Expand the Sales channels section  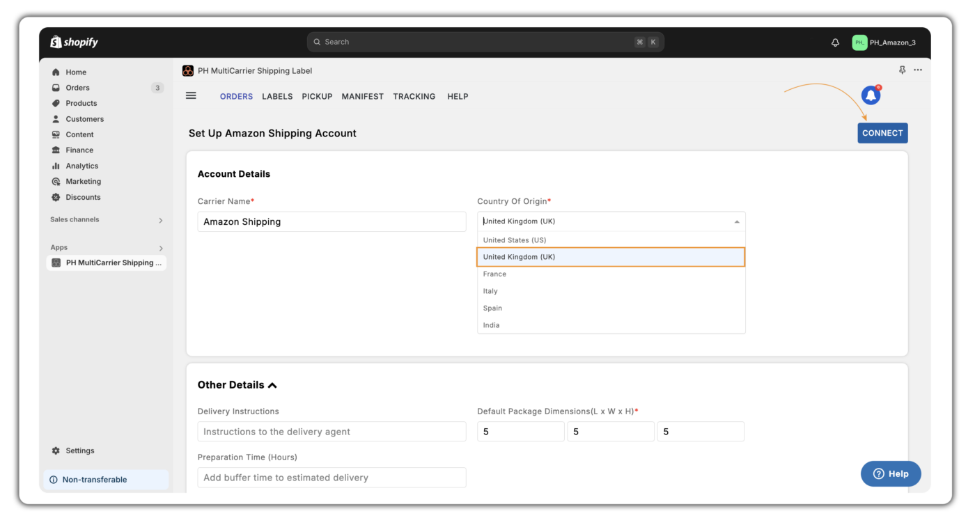click(x=161, y=220)
